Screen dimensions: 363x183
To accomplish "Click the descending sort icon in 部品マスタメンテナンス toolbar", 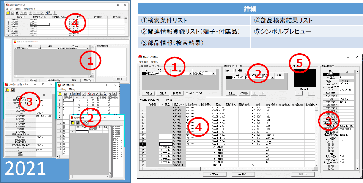I will pos(50,13).
